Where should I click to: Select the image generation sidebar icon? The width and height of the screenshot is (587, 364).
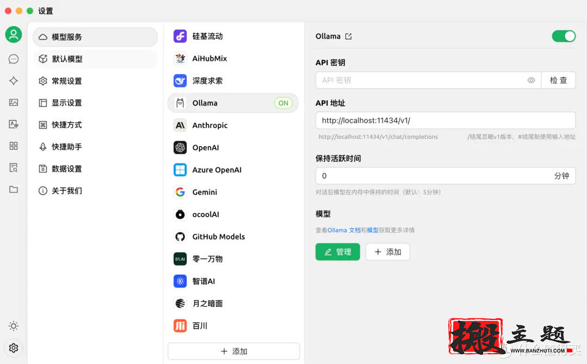[13, 102]
